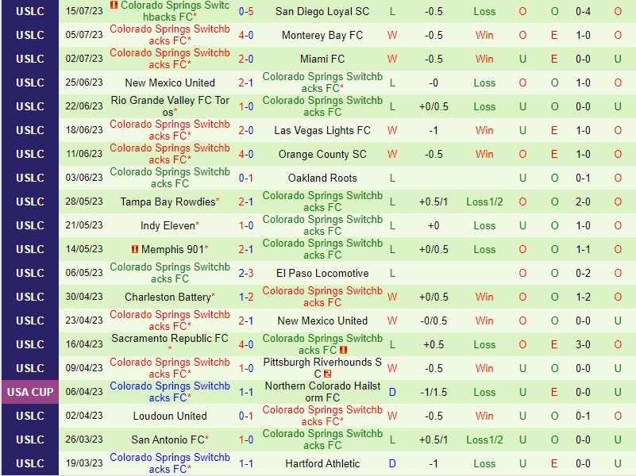
Task: Click Oakland Roots team name
Action: pos(322,178)
